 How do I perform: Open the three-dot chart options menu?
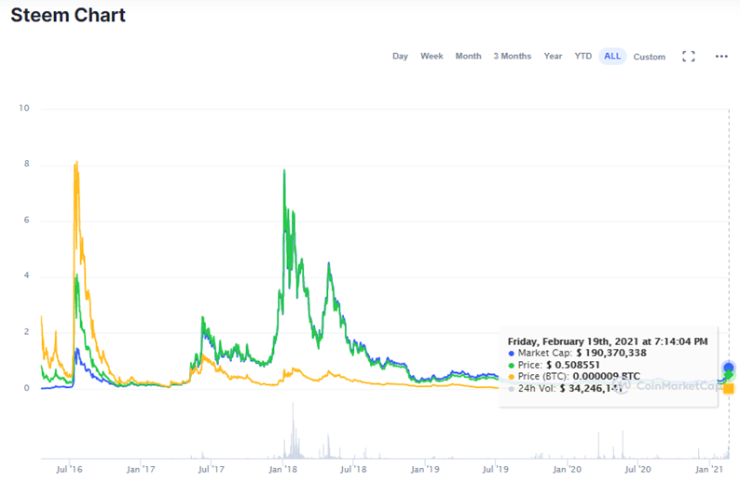click(x=721, y=57)
